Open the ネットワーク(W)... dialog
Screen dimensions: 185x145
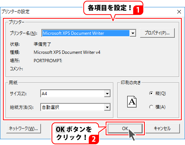pos(23,129)
